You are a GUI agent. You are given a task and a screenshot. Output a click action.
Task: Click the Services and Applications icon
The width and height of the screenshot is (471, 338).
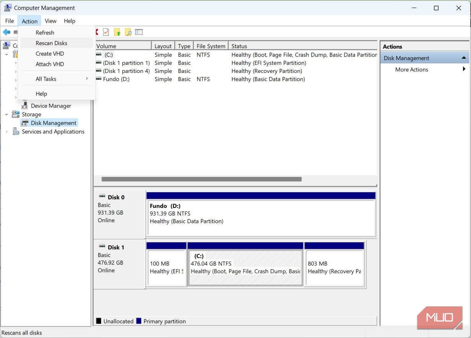[16, 132]
